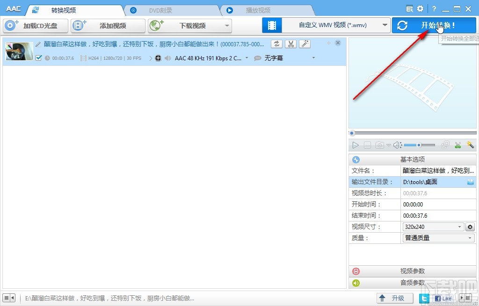Open video effects with the magic wand icon

(x=305, y=43)
